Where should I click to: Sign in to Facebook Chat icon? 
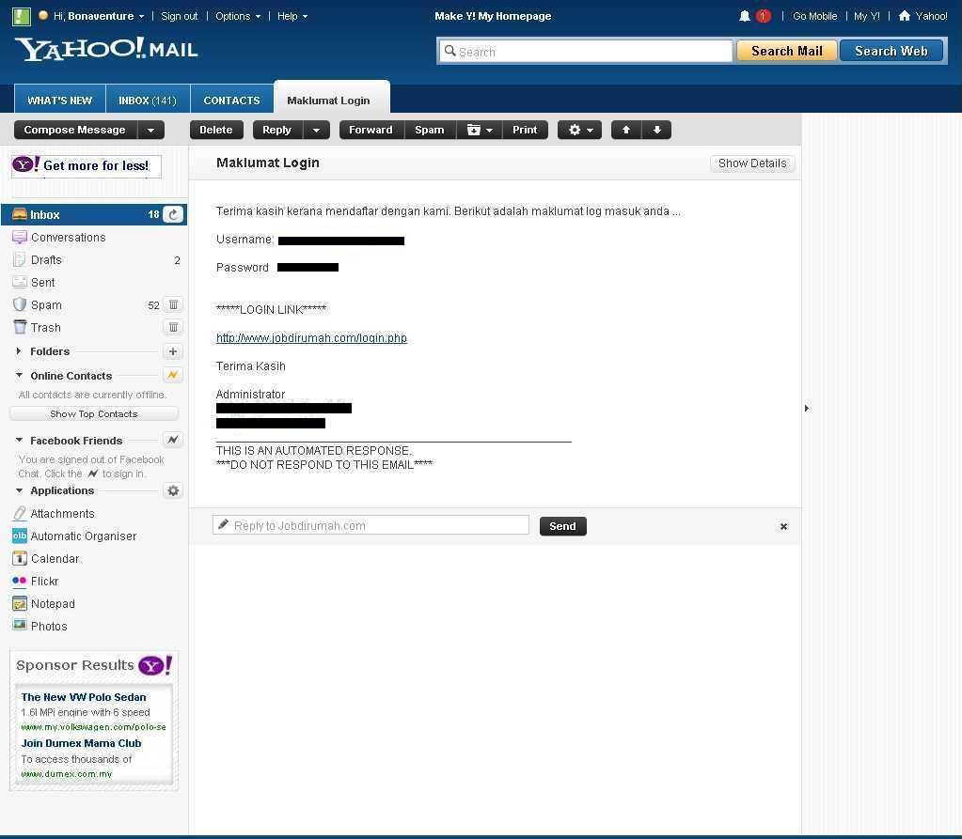pyautogui.click(x=173, y=440)
